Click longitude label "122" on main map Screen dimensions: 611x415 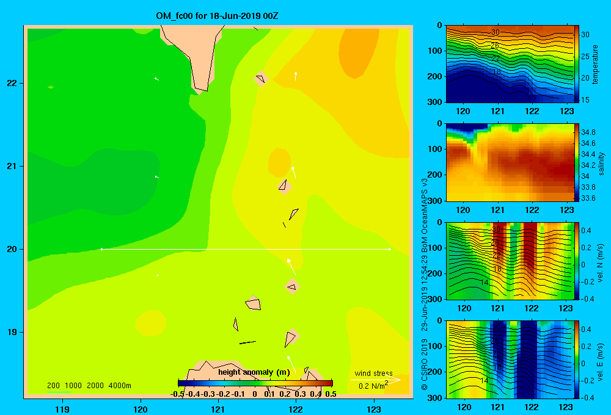point(296,409)
